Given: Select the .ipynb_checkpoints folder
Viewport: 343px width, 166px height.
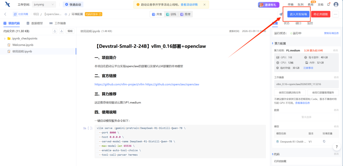Looking at the screenshot, I should pyautogui.click(x=22, y=38).
